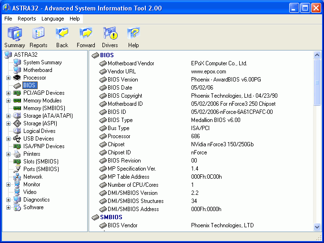Select the System Summary tree icon
Viewport: 324px width, 243px height.
click(17, 62)
